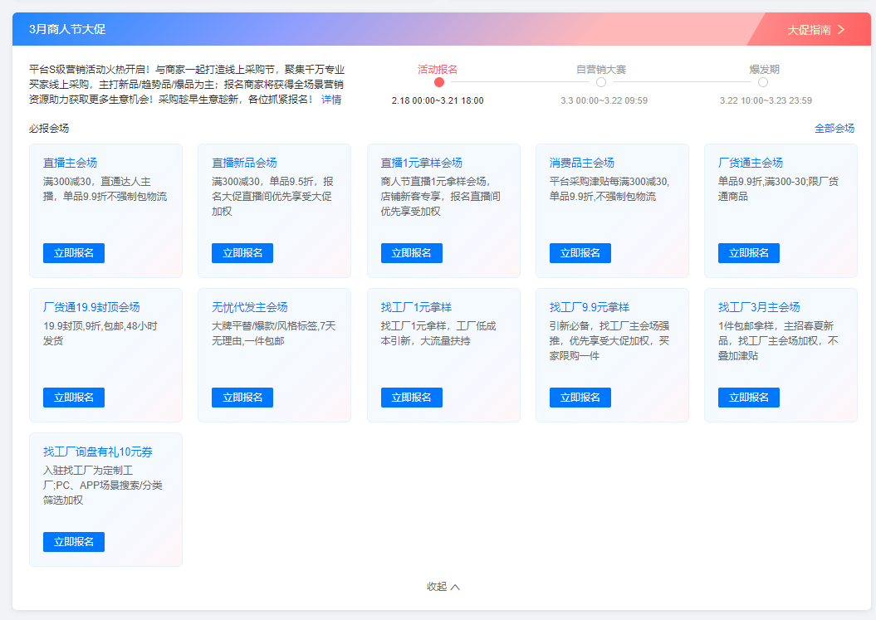Click the 爆发期 step indicator dot
Image resolution: width=876 pixels, height=620 pixels.
tap(765, 82)
